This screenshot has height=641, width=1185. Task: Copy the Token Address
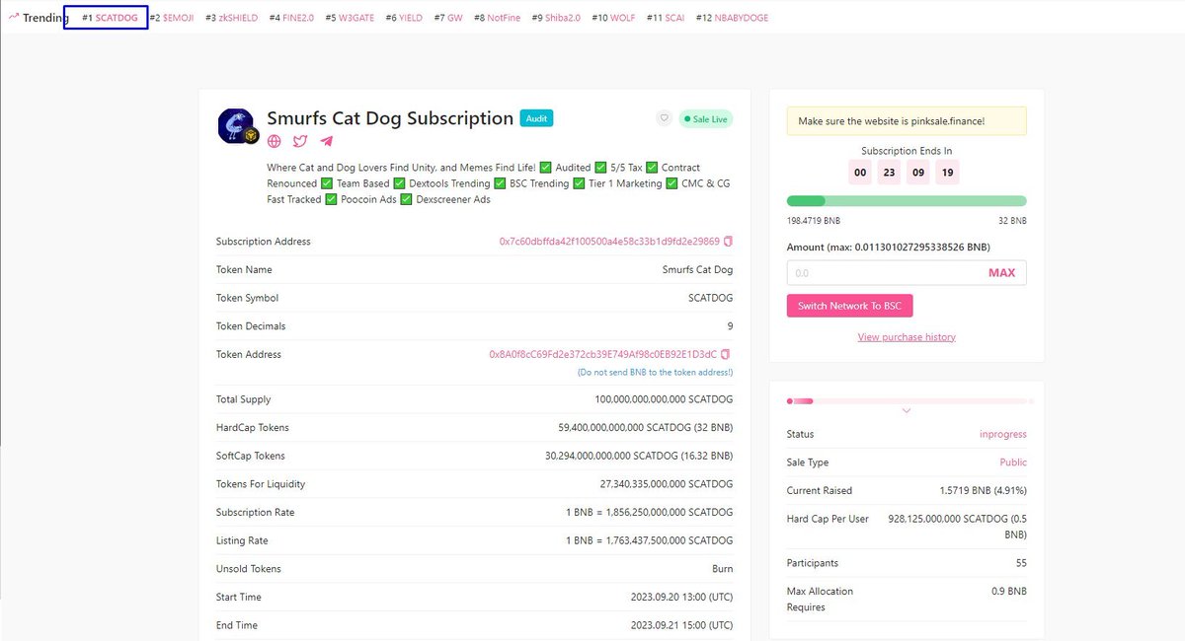[726, 354]
